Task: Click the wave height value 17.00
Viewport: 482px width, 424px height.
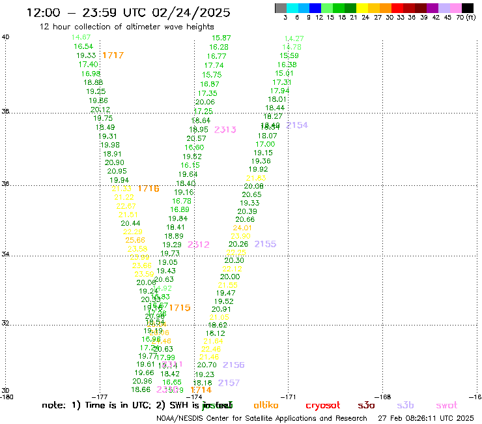Action: click(265, 144)
